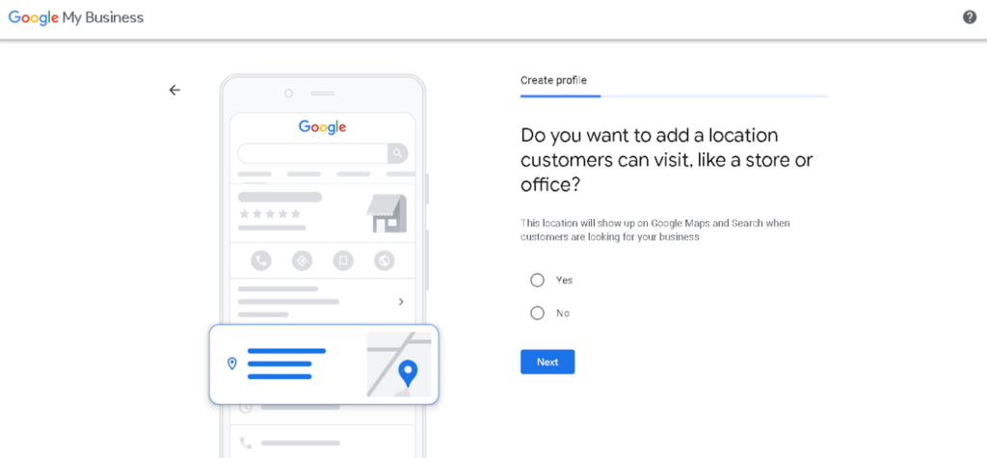The height and width of the screenshot is (458, 987).
Task: Click the back arrow icon
Action: 174,90
